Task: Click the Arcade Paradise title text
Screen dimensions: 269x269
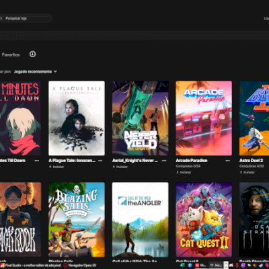Action: (x=192, y=161)
